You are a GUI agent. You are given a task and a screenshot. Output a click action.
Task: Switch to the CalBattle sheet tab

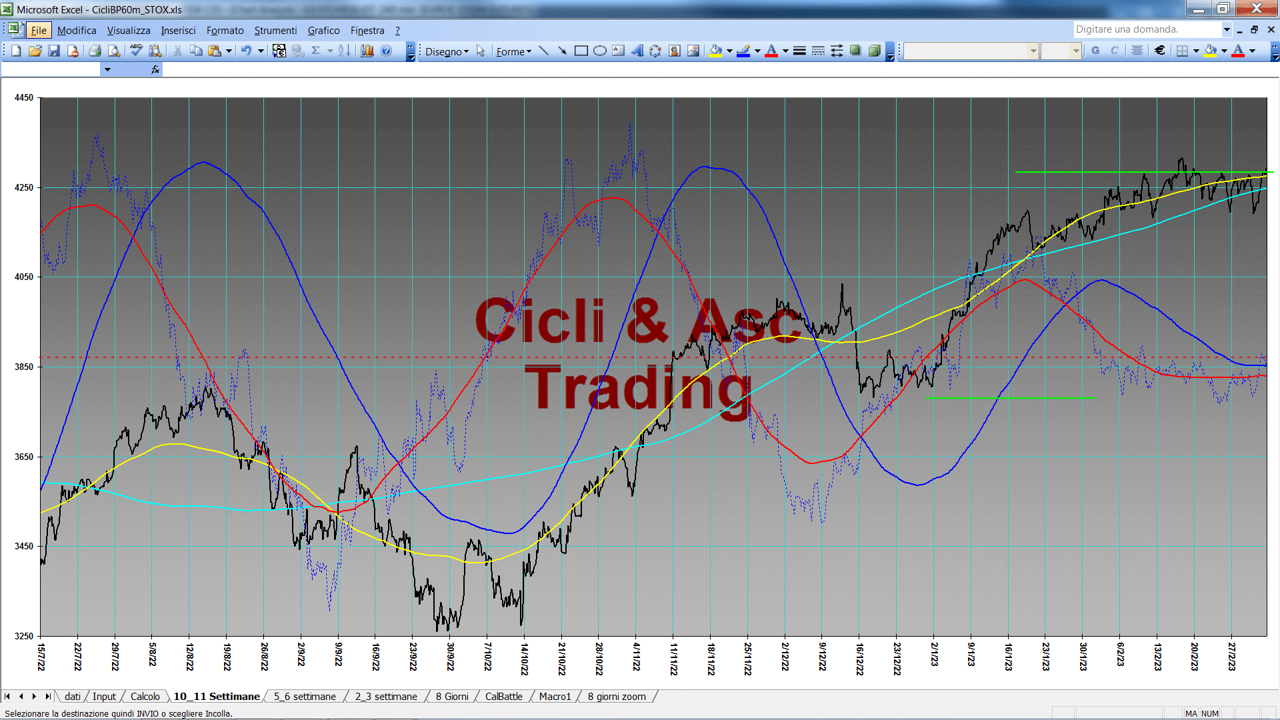click(x=503, y=696)
